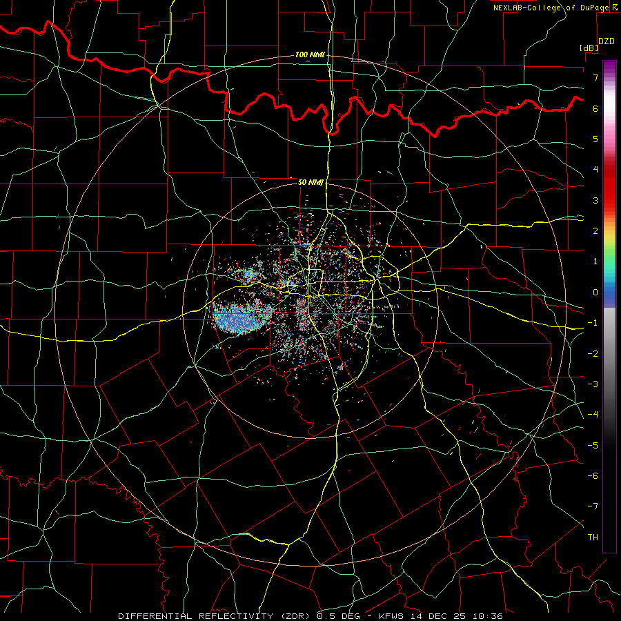
Task: Click the blue band of the ZDR color bar
Action: [609, 295]
